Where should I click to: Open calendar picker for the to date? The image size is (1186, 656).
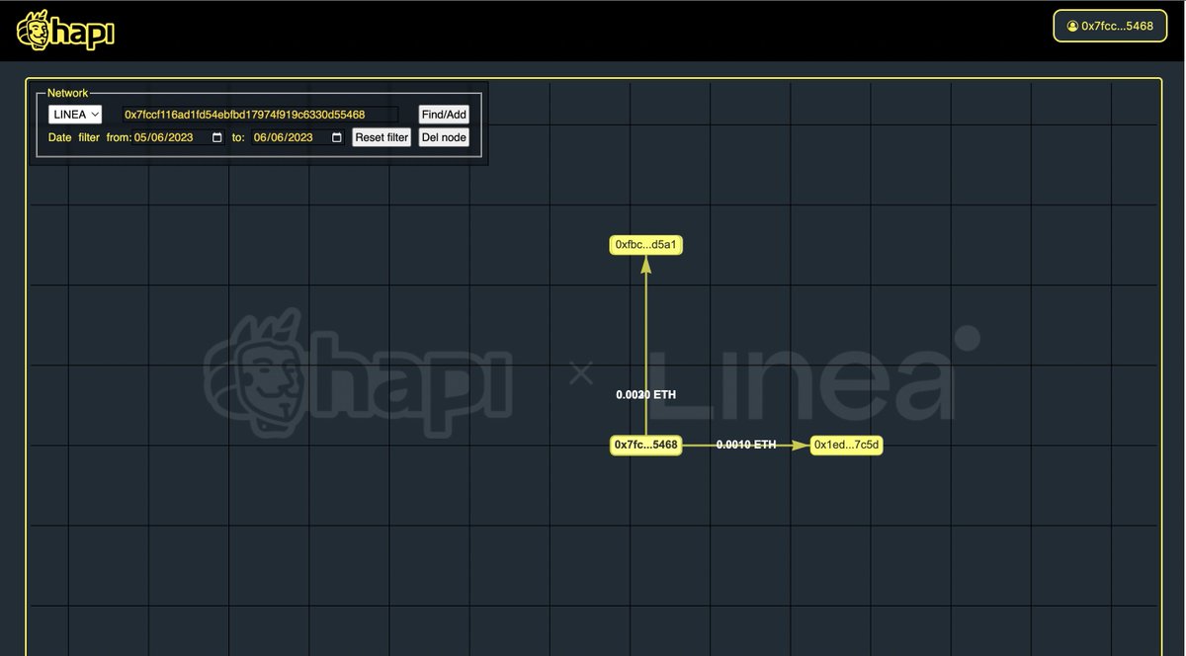click(337, 137)
